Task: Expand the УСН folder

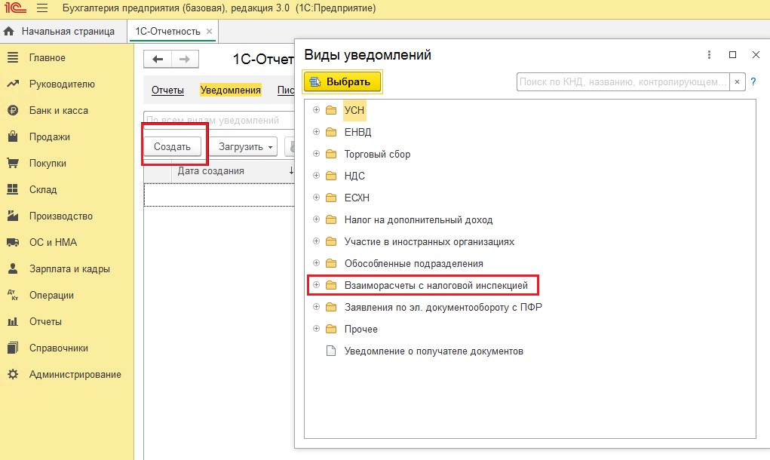Action: coord(316,110)
